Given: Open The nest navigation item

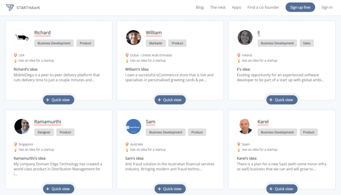Looking at the screenshot, I should coord(218,7).
